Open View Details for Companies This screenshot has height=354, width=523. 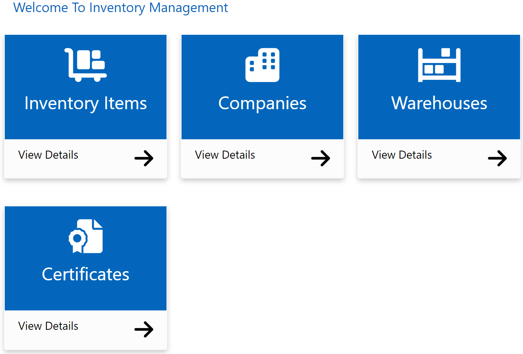[x=225, y=155]
